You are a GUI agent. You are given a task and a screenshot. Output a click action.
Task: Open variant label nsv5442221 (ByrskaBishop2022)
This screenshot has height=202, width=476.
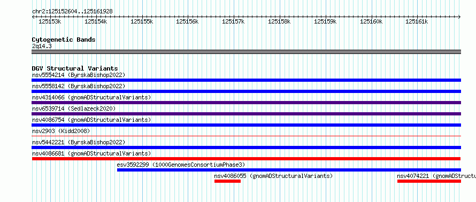(79, 142)
